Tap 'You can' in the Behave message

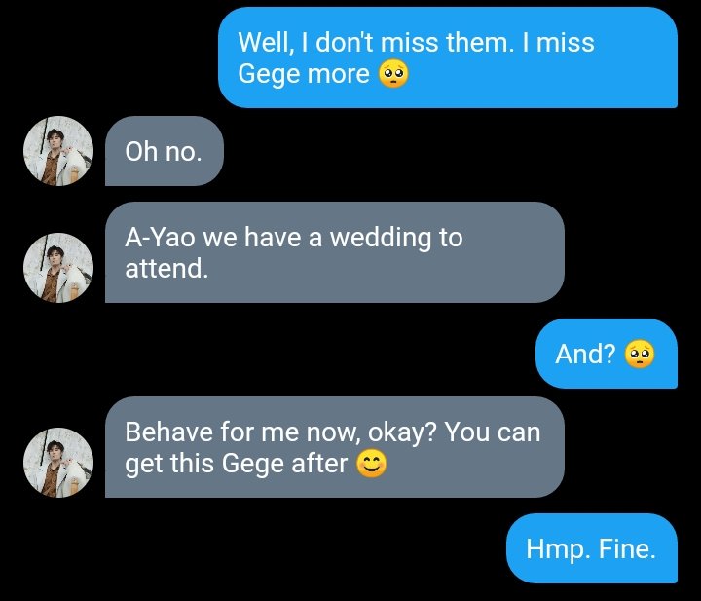(493, 432)
